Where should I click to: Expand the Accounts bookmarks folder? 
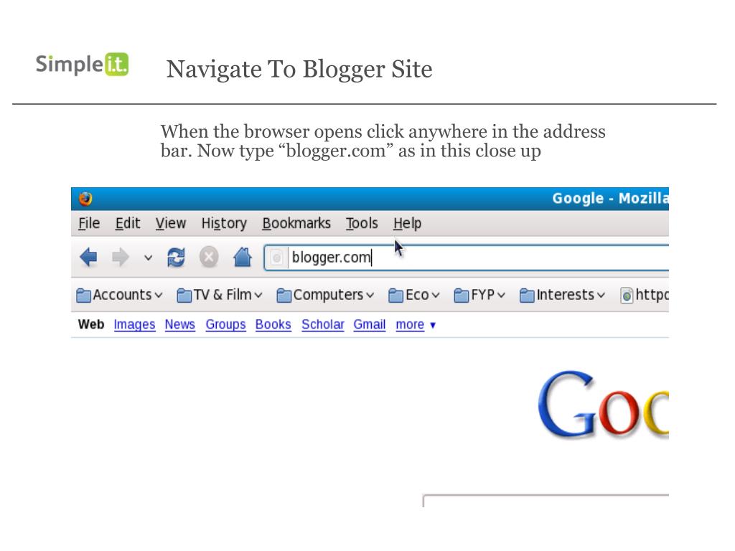(119, 295)
